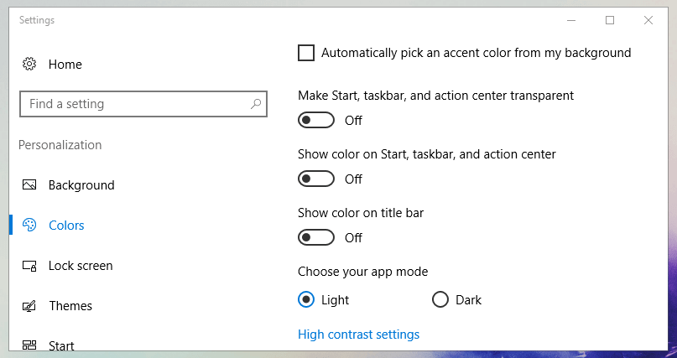Open the Lock screen icon in the sidebar

click(29, 266)
